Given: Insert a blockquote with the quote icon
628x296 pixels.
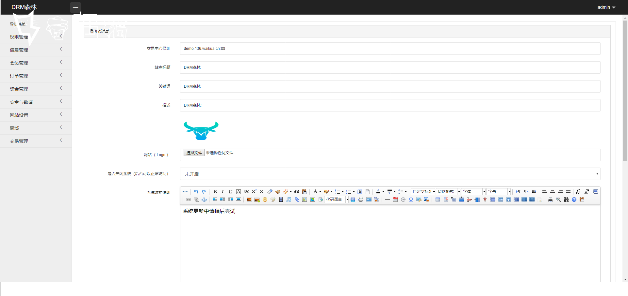Looking at the screenshot, I should [297, 192].
